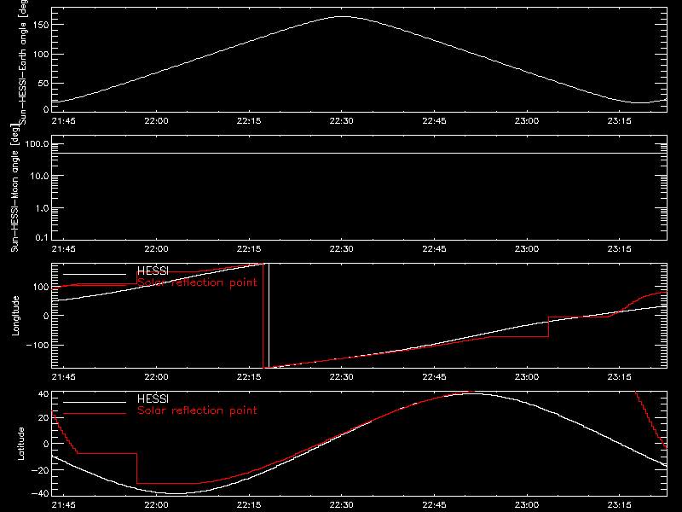Click 100 tick on Earth angle plot

[42, 54]
